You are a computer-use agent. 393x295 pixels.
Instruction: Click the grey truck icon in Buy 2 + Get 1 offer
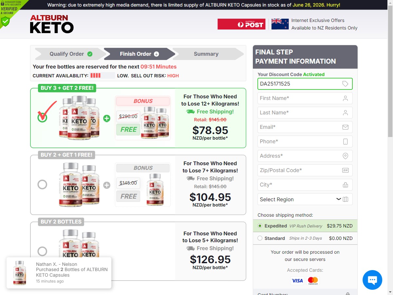point(190,179)
